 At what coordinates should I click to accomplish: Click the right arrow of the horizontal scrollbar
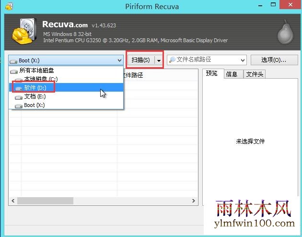194,201
